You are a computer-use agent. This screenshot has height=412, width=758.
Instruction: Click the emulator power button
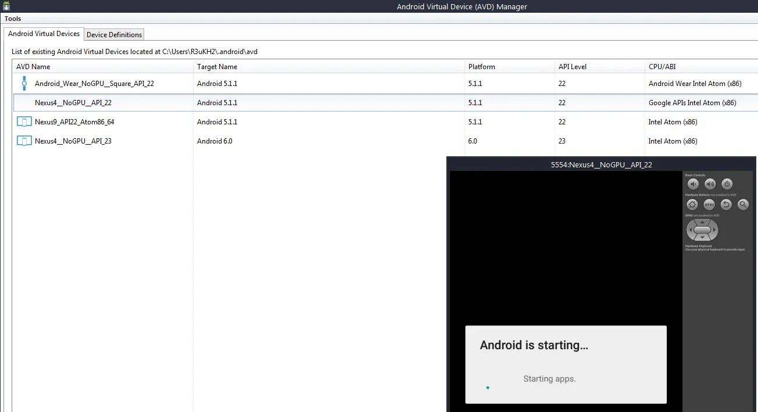coord(727,184)
